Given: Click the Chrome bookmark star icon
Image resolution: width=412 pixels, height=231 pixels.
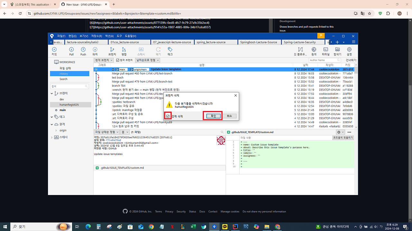Looking at the screenshot, I should [x=370, y=13].
